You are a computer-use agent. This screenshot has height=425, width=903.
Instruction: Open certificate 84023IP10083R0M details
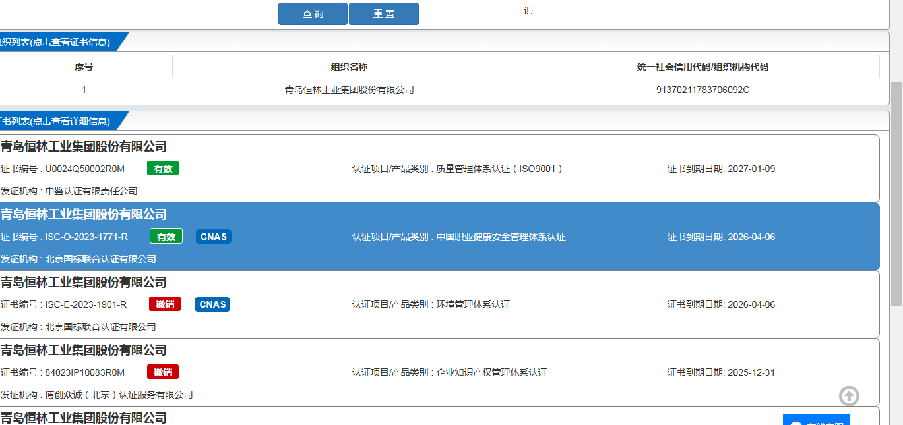coord(439,372)
